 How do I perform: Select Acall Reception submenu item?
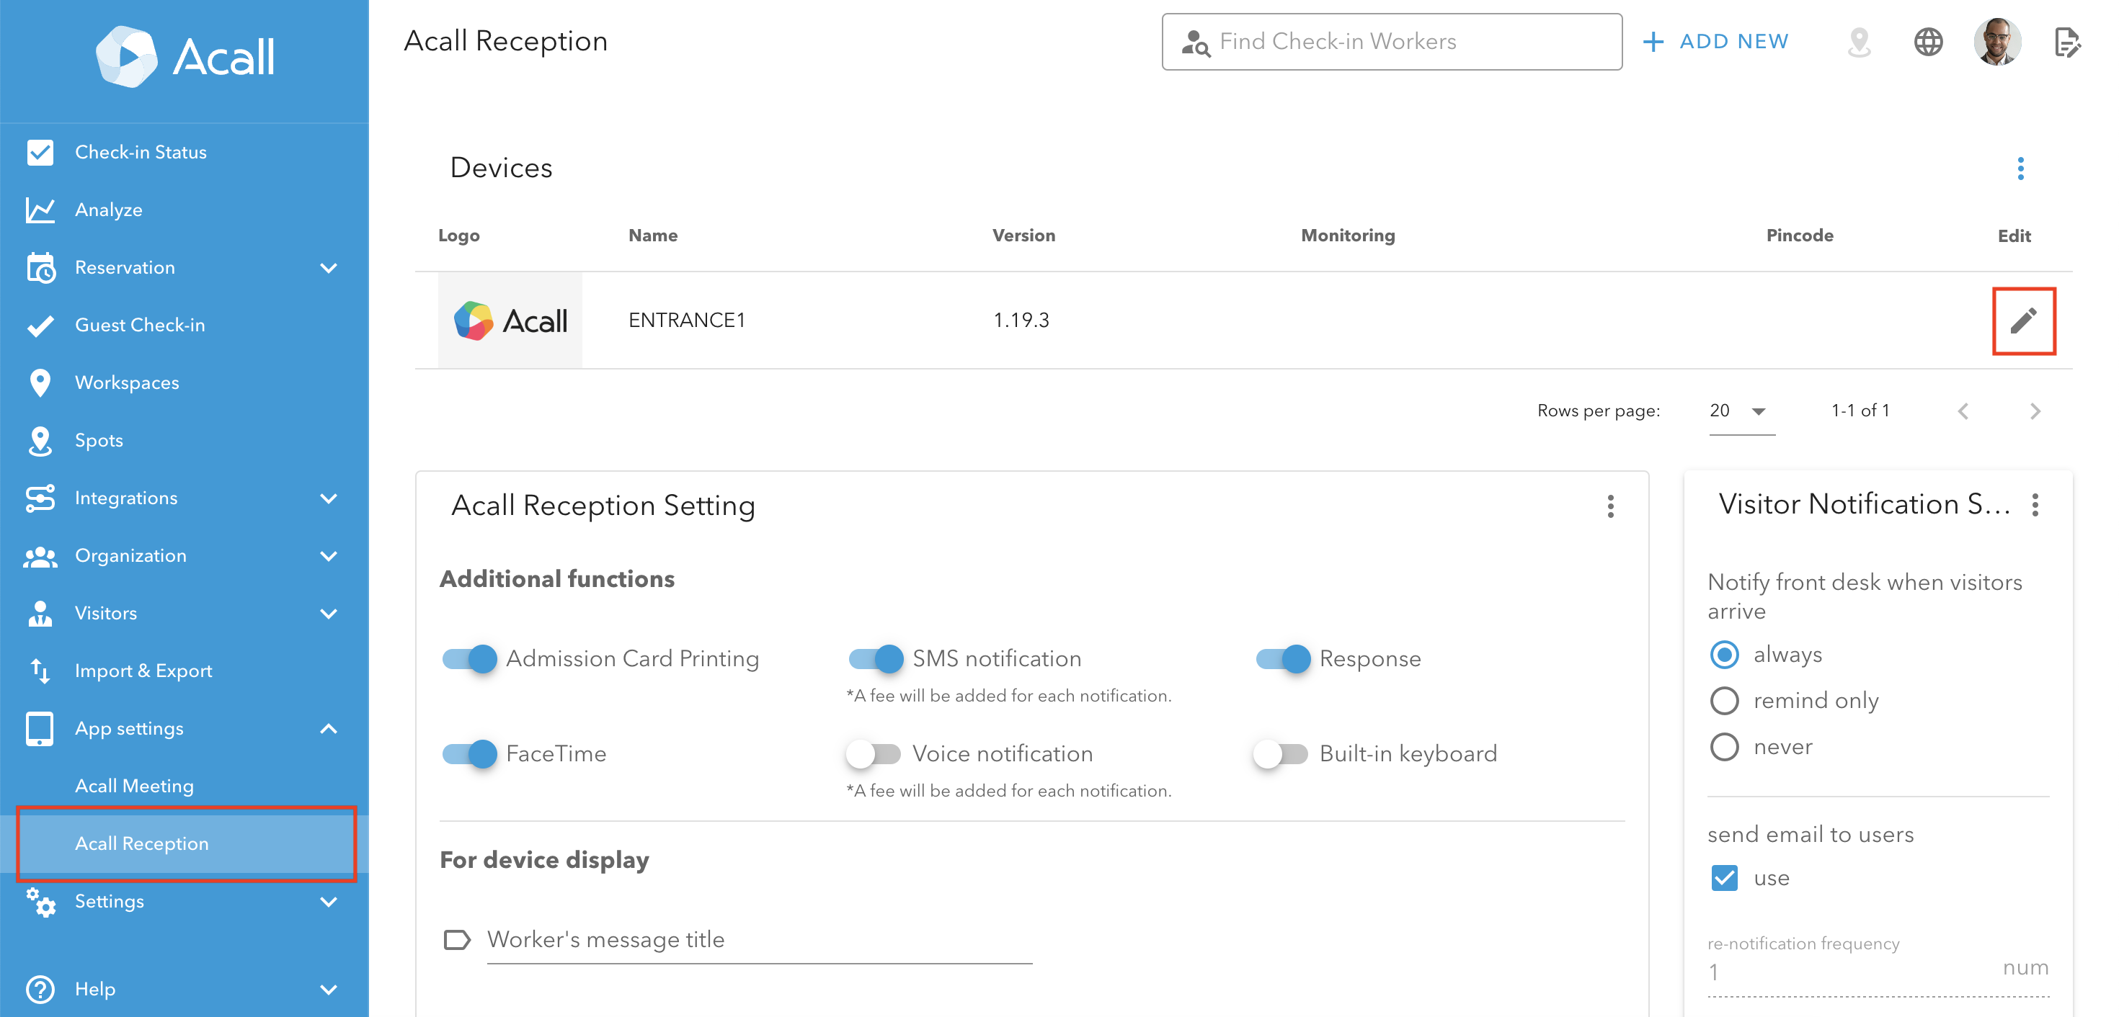(185, 843)
